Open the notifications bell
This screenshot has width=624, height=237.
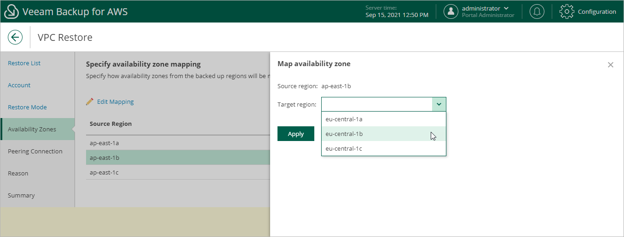537,11
